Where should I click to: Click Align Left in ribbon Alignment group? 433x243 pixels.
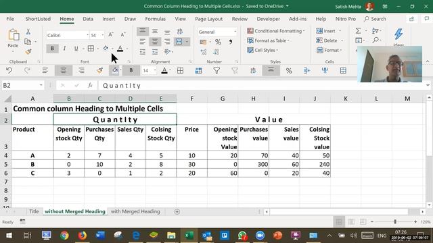pyautogui.click(x=143, y=42)
